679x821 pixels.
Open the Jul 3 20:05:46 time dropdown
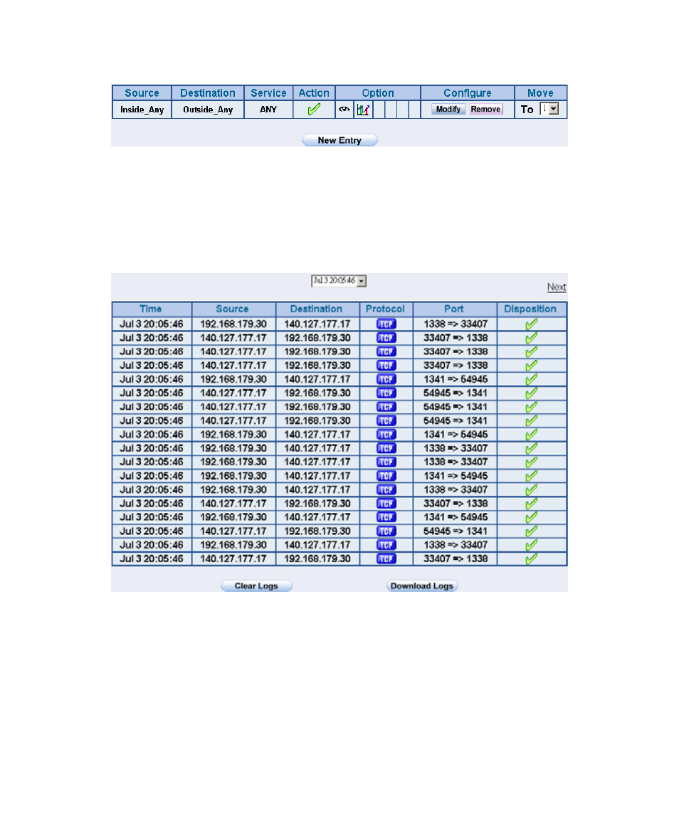pos(339,280)
